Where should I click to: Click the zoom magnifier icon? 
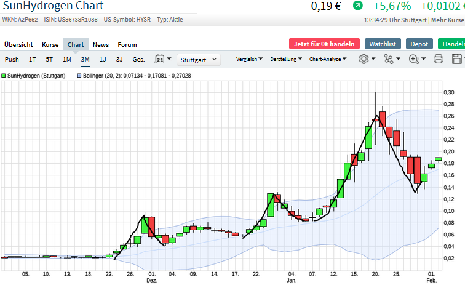click(414, 60)
